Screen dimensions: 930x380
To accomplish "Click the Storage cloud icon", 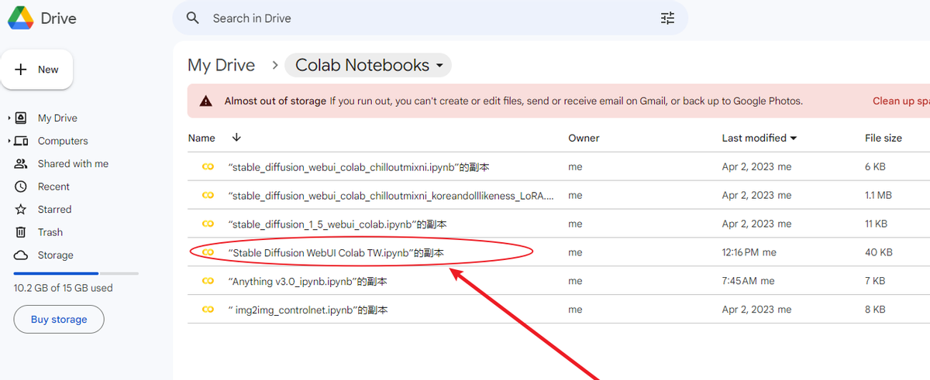I will [22, 255].
